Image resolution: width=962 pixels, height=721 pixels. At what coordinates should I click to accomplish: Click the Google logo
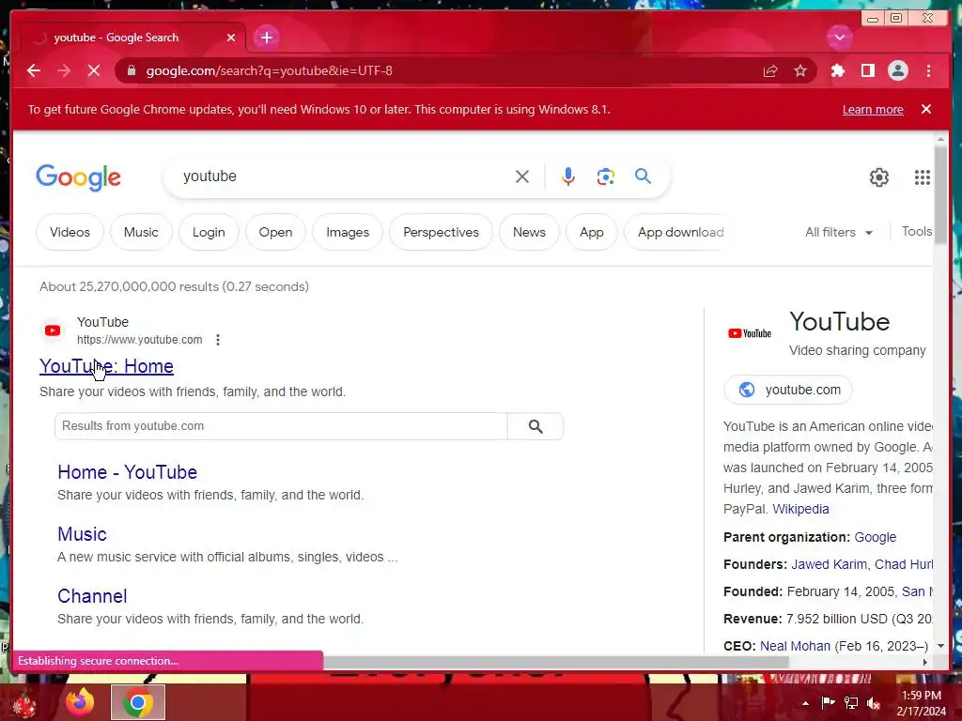pos(79,177)
